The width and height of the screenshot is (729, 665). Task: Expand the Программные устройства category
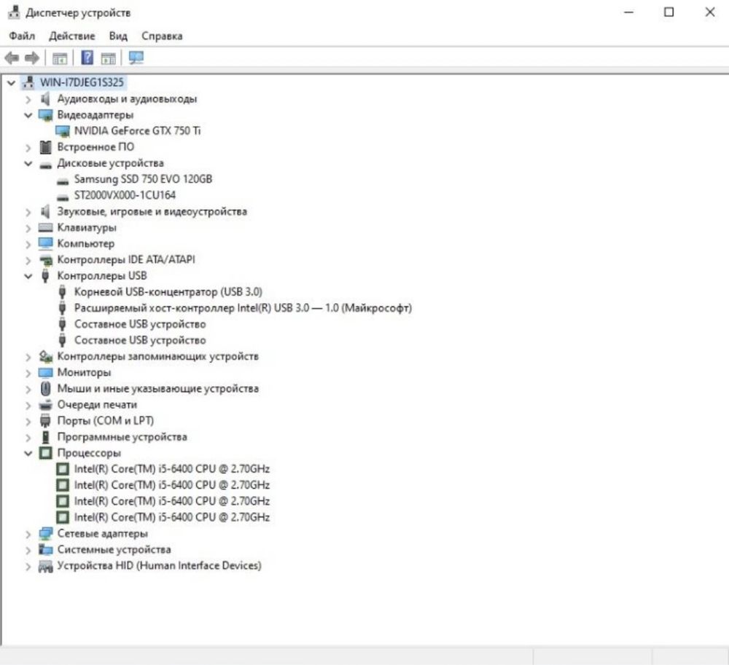point(28,438)
